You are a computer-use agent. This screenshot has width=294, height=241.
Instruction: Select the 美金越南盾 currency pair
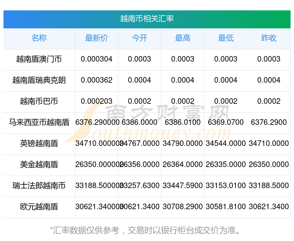39,165
